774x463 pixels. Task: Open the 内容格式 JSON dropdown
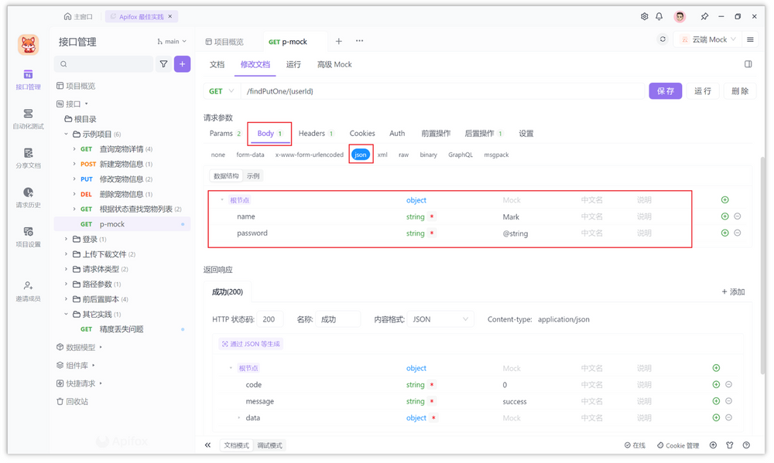point(441,319)
